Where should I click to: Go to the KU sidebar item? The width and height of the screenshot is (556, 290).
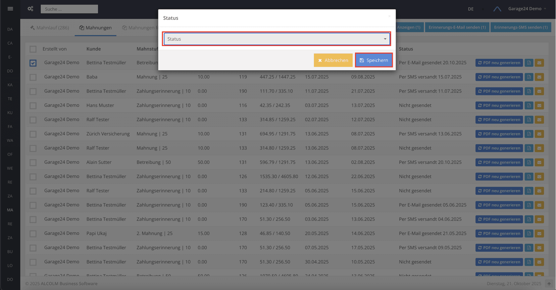click(10, 113)
